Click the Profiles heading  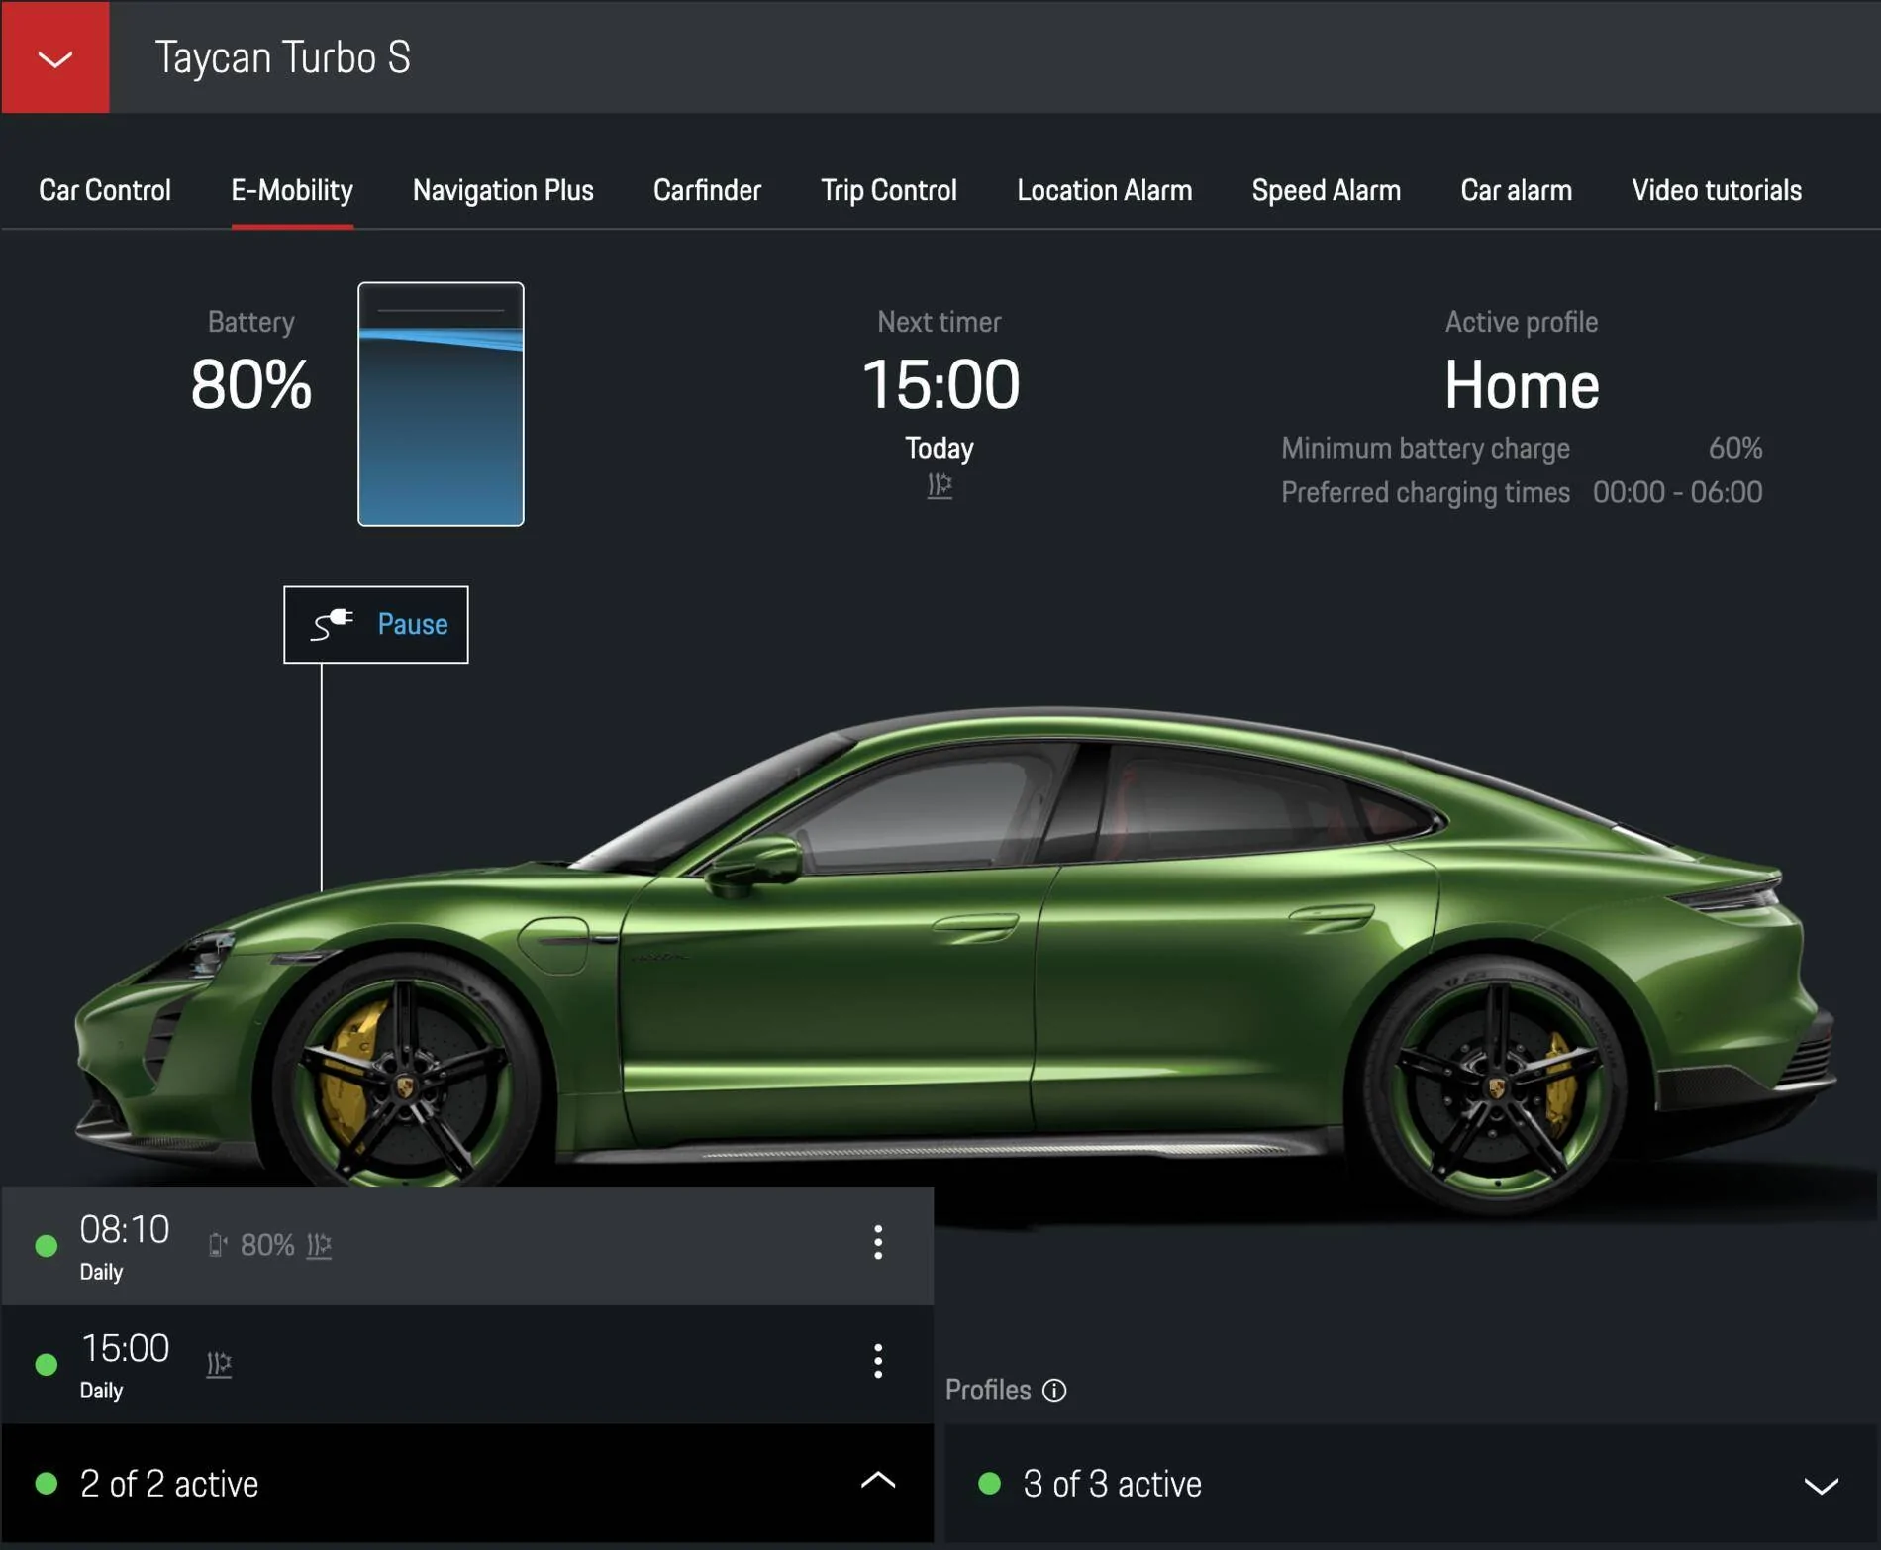[988, 1390]
